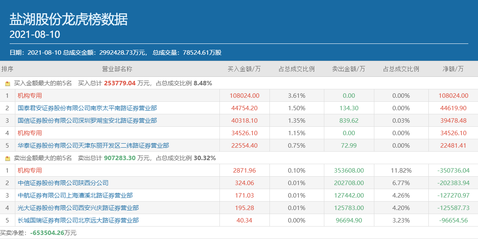Open 国信证券深圳罗湖宝安北路证券营业部 link

pyautogui.click(x=87, y=120)
